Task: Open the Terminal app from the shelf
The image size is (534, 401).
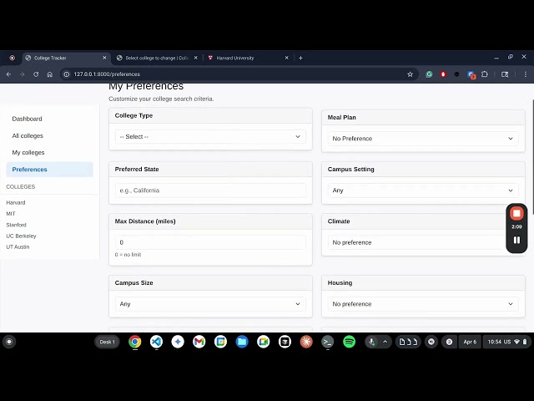Action: pyautogui.click(x=328, y=342)
